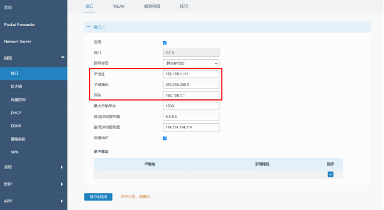Screen dimensions: 384x210
Task: Click the IP地址 field 192.168.1.111
Action: [191, 74]
